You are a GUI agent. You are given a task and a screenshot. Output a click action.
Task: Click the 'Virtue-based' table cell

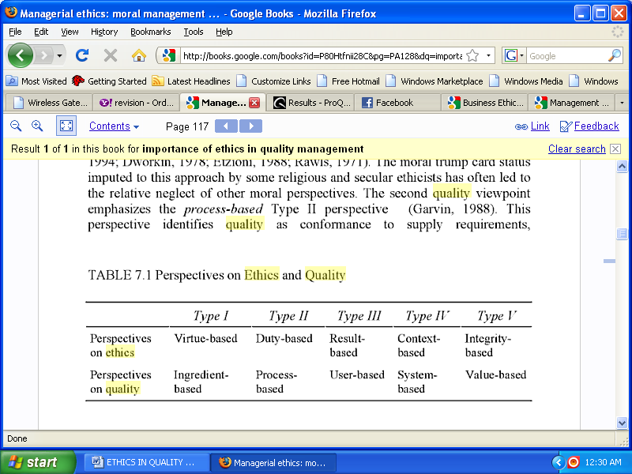[x=205, y=338]
